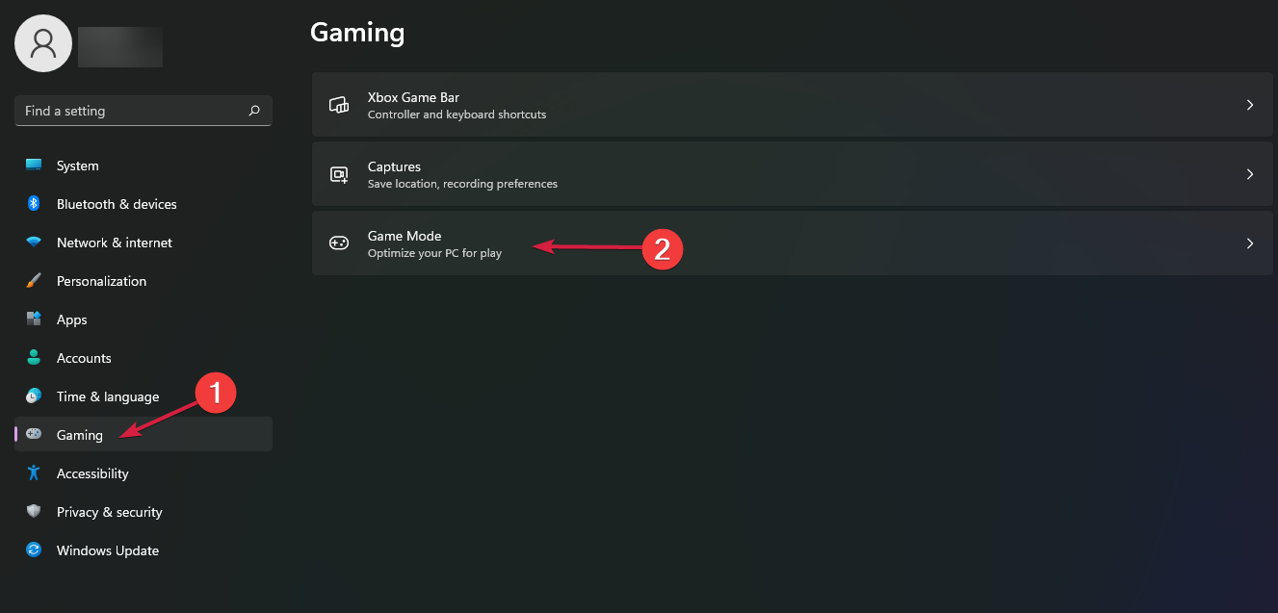Screen dimensions: 1278x613
Task: Click the Accessibility figure icon
Action: (34, 473)
